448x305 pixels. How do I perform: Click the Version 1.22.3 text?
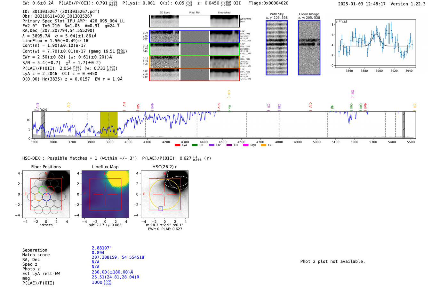tap(408, 4)
